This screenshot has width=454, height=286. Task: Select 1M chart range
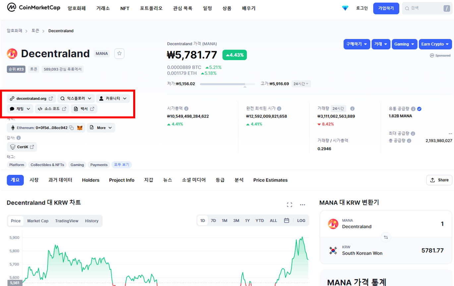224,221
